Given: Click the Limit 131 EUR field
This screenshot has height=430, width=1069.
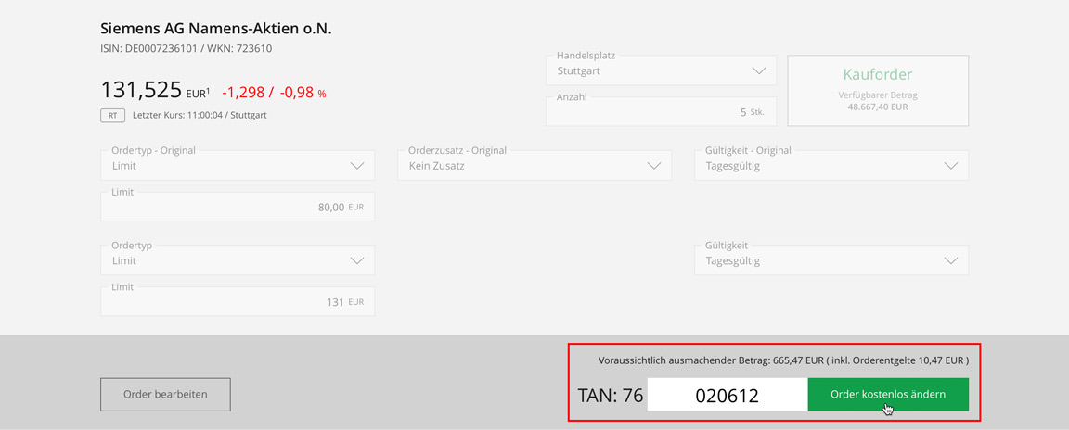Looking at the screenshot, I should click(x=238, y=301).
